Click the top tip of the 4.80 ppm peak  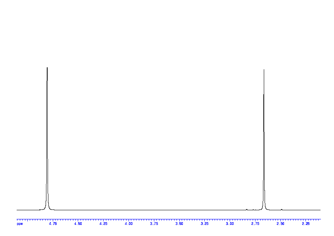[x=47, y=68]
